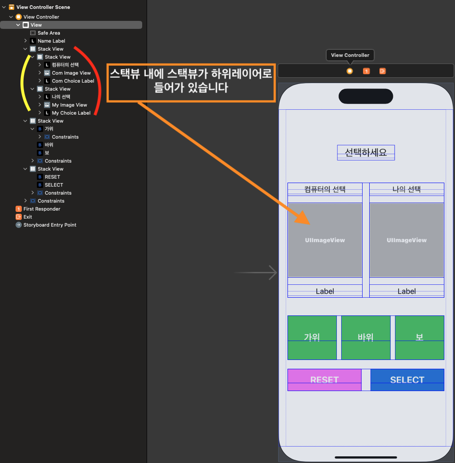
Task: Select the 바위 row in outline
Action: pos(71,145)
